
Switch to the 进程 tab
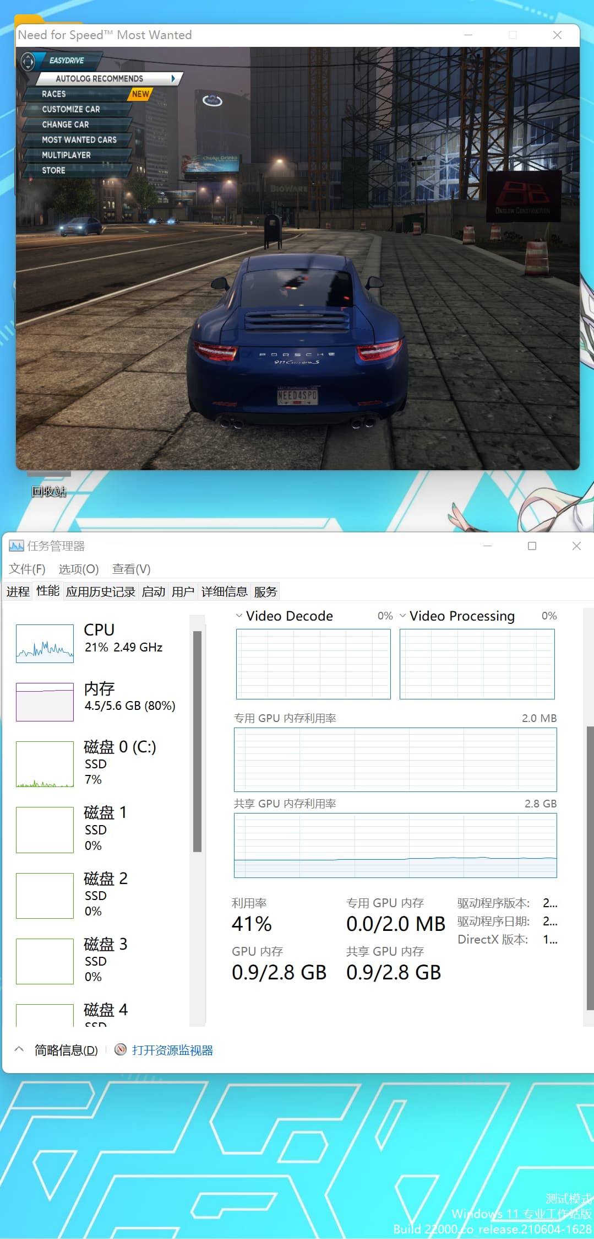pyautogui.click(x=18, y=591)
